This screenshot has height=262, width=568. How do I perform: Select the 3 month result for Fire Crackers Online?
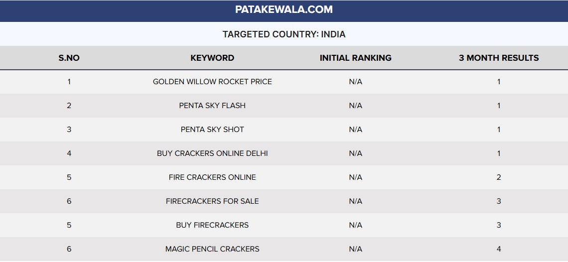499,177
